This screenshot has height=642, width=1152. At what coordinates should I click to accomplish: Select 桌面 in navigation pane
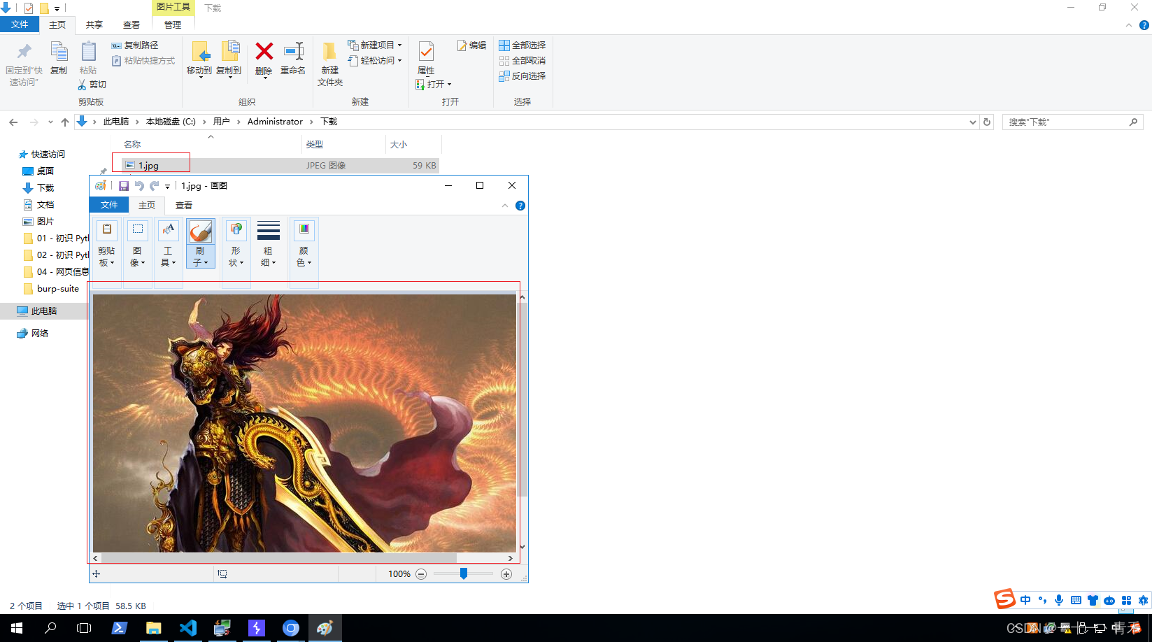click(x=45, y=171)
